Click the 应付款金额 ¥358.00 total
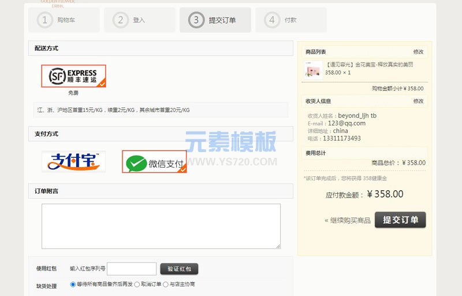Image resolution: width=462 pixels, height=296 pixels. 364,194
